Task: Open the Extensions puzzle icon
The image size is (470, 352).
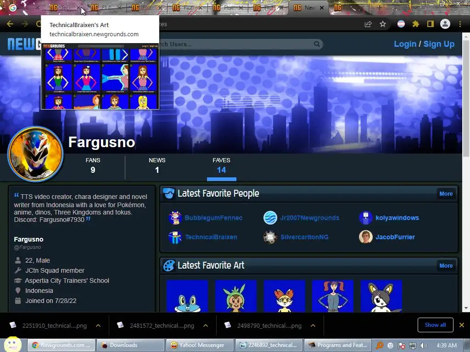Action: coord(415,24)
